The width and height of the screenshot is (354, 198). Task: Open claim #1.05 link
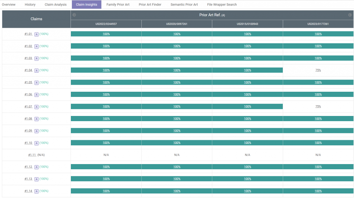28,82
